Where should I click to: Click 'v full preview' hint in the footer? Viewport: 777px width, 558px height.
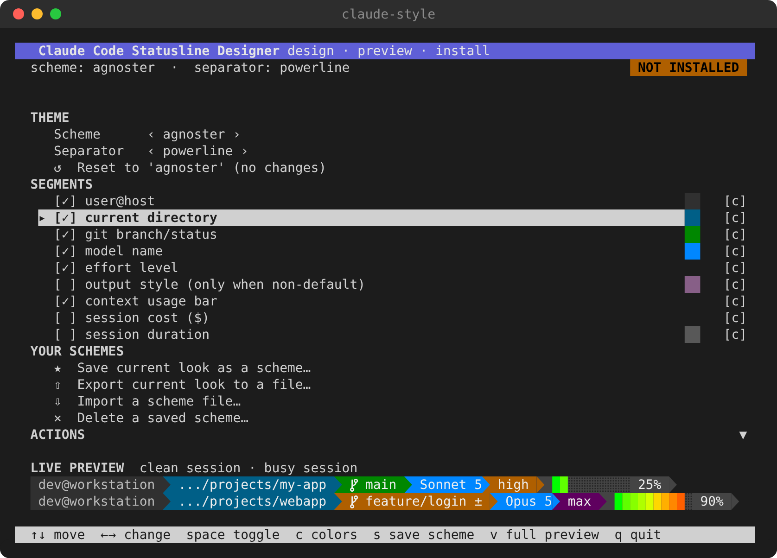[544, 535]
